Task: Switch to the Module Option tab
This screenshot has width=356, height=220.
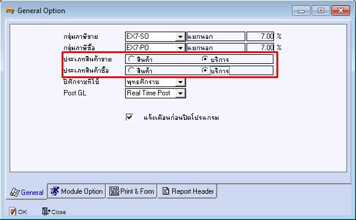Action: (x=77, y=191)
